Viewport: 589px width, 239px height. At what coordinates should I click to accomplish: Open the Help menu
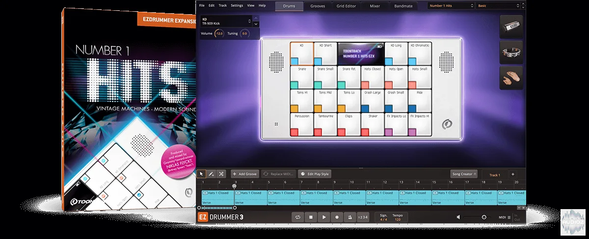coord(262,5)
